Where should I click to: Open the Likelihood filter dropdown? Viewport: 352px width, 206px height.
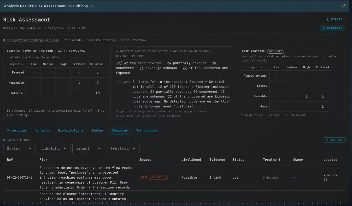(x=54, y=148)
